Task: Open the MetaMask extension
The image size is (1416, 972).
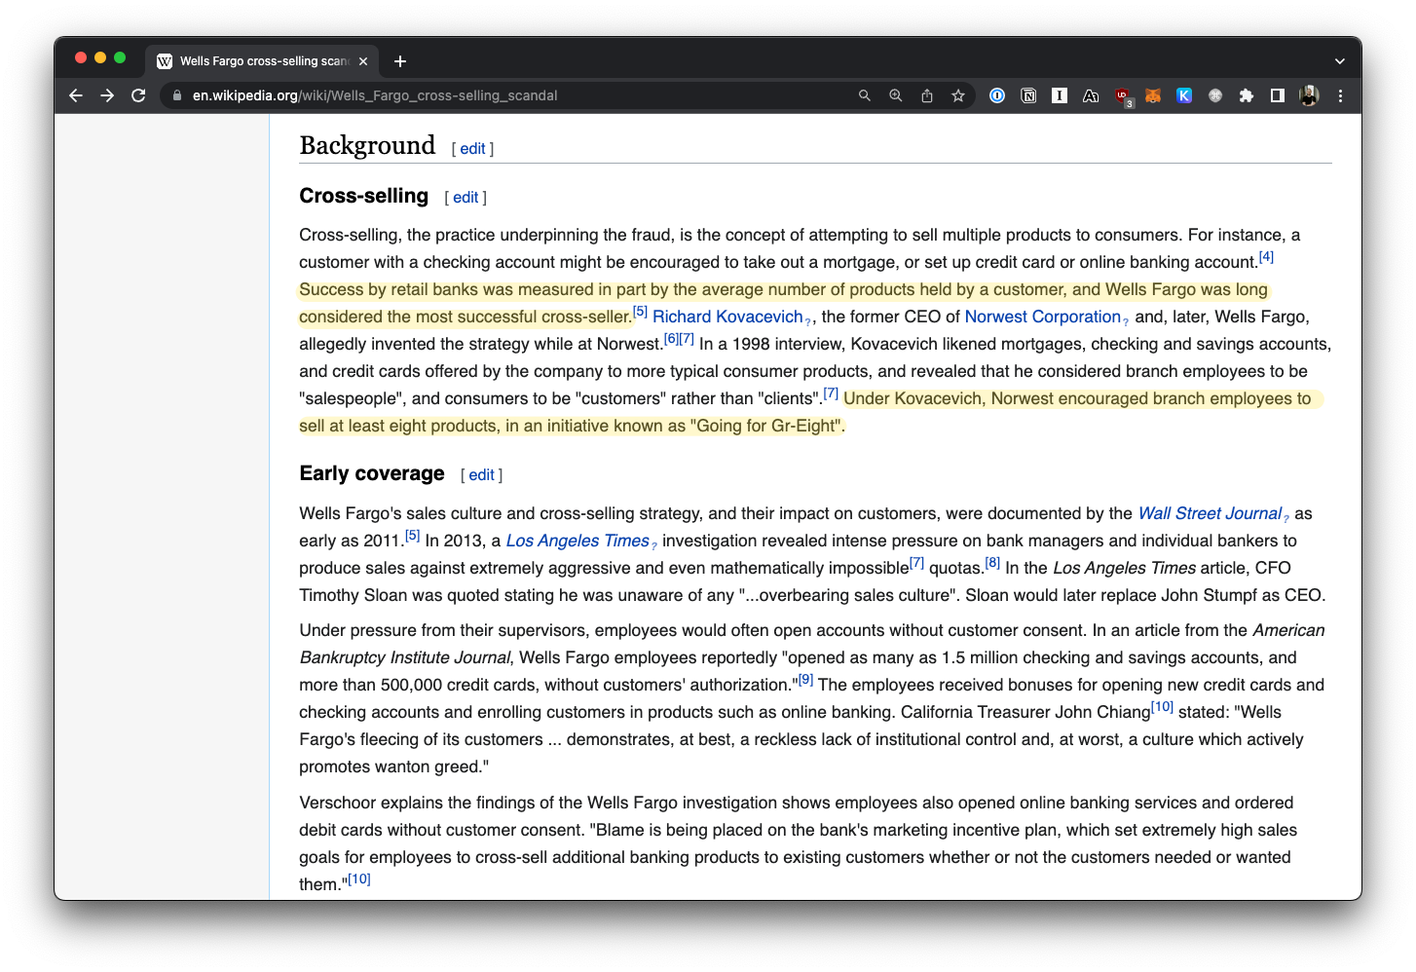Action: pyautogui.click(x=1153, y=95)
